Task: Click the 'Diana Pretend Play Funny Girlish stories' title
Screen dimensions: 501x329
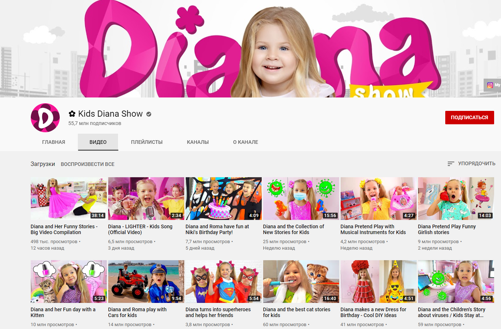Action: point(447,229)
